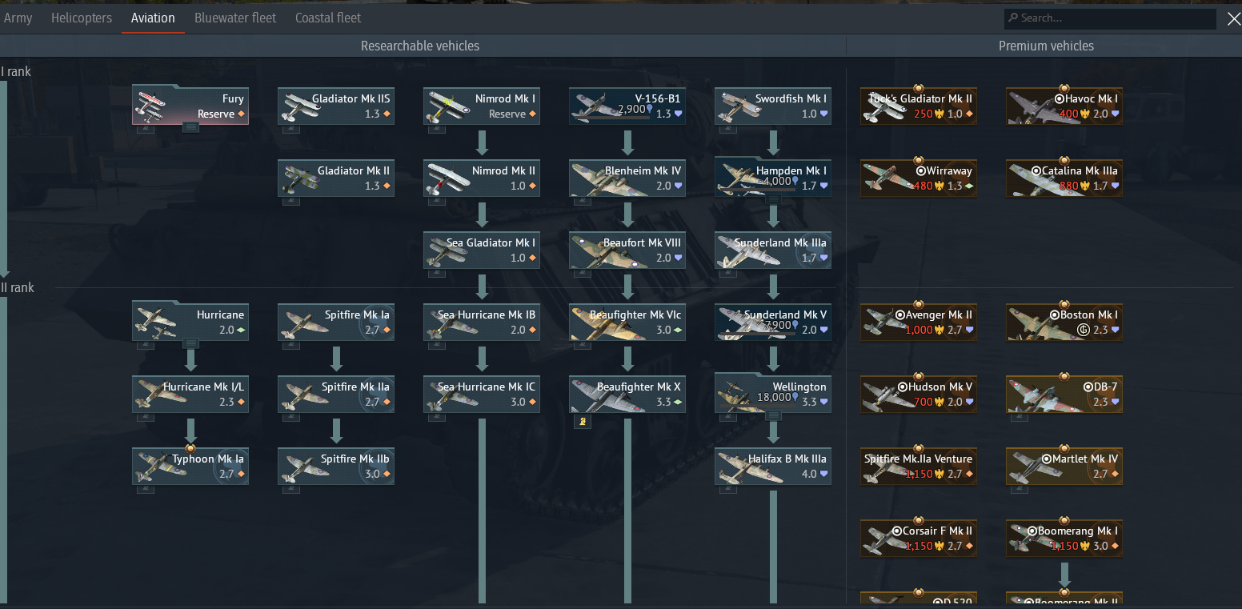Click the 'I rank' label
Image resolution: width=1242 pixels, height=609 pixels.
[x=16, y=71]
